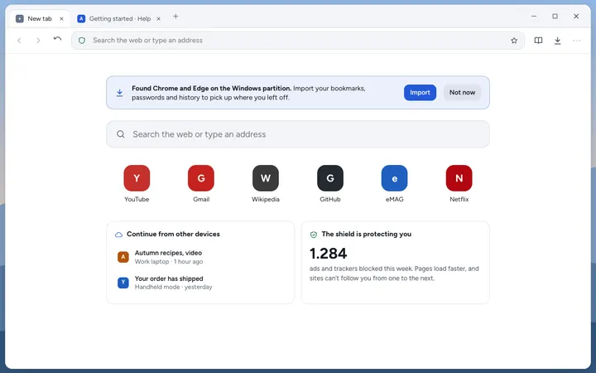
Task: Focus the address bar input
Action: click(x=298, y=41)
